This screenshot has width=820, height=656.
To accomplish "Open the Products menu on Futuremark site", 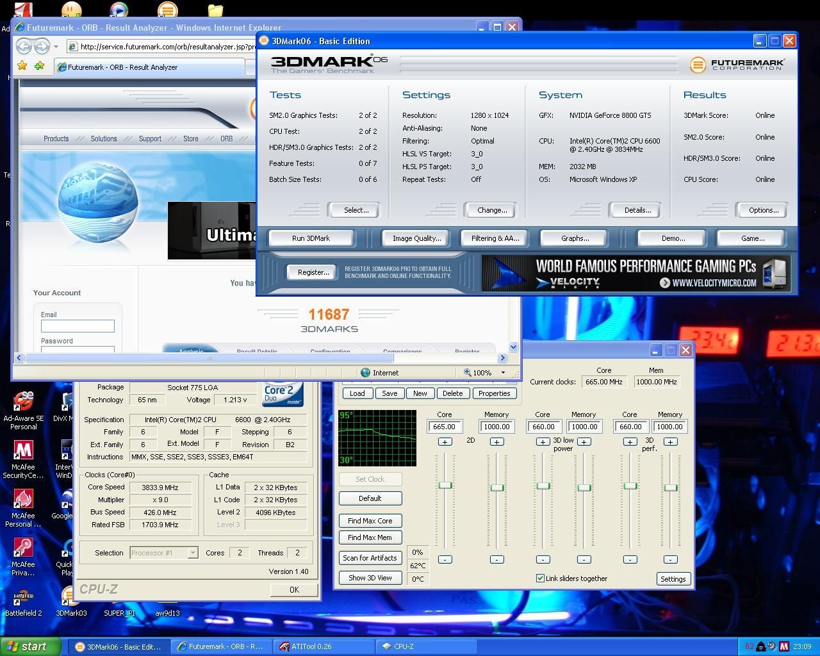I will tap(56, 138).
